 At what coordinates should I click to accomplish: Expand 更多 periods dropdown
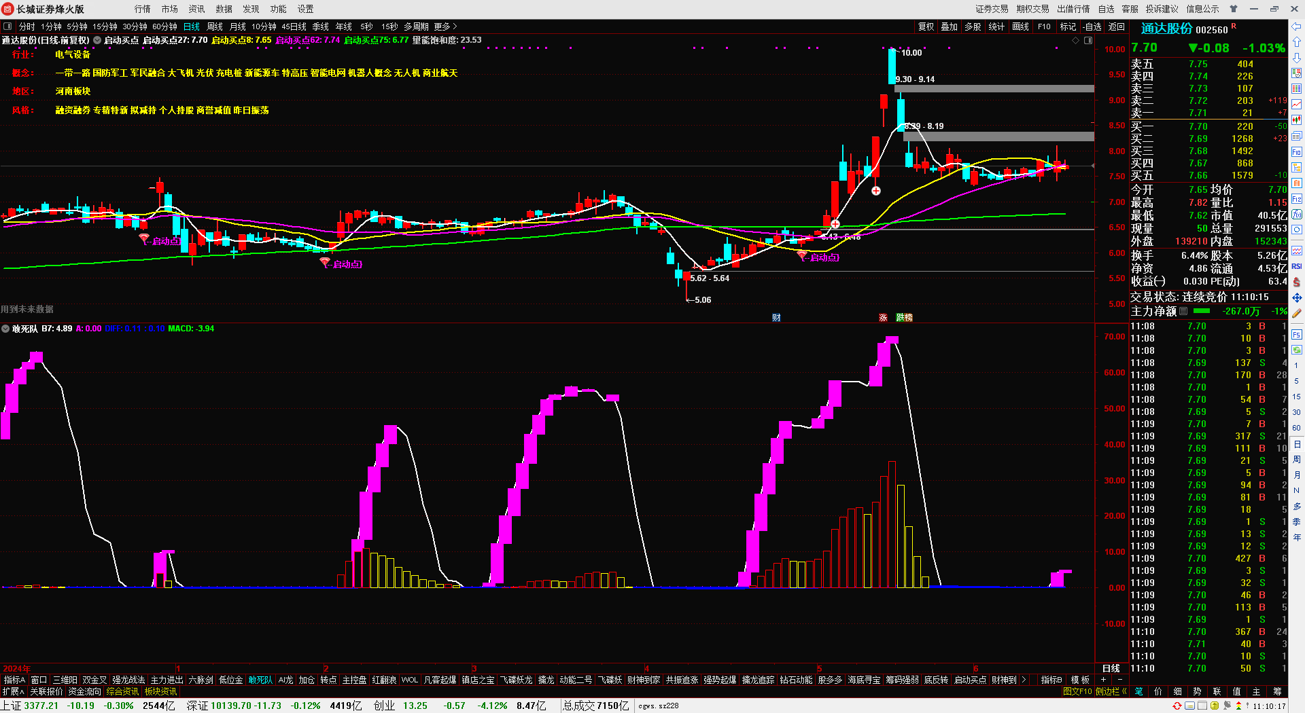tap(445, 26)
